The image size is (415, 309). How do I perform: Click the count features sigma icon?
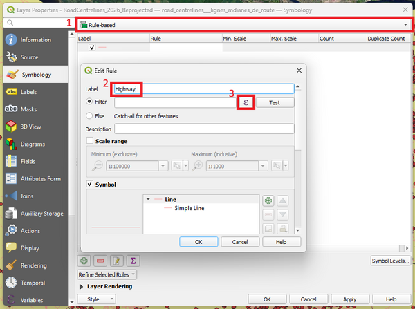point(133,261)
